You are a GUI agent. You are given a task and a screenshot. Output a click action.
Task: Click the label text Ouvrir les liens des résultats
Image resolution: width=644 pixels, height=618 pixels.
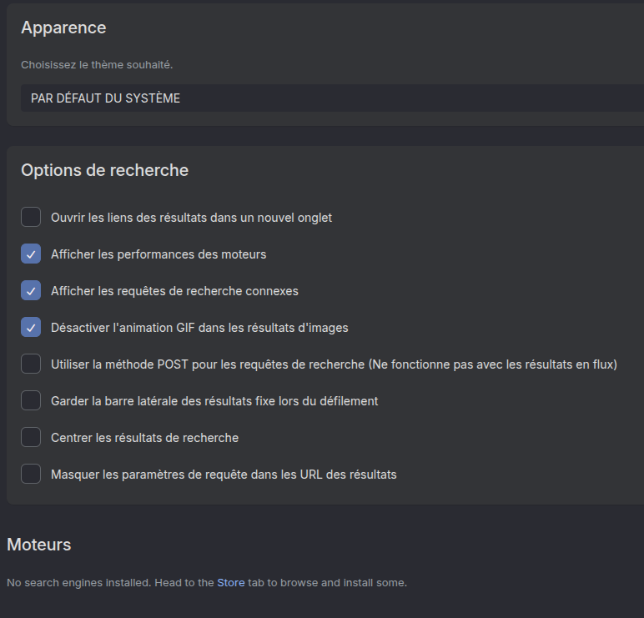(x=191, y=218)
